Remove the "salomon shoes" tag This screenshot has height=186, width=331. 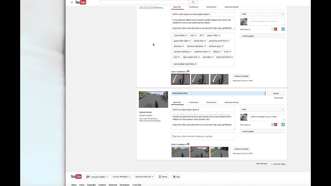209,52
